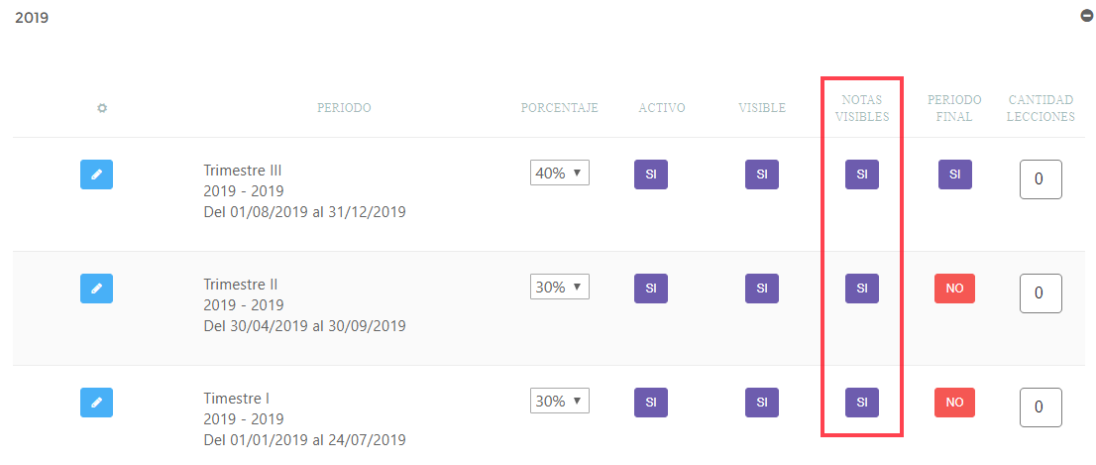1096x465 pixels.
Task: Edit Trimestre II with pencil icon
Action: pyautogui.click(x=96, y=289)
